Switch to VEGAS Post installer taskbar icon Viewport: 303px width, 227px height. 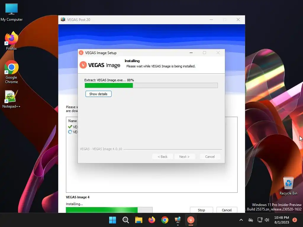[178, 220]
